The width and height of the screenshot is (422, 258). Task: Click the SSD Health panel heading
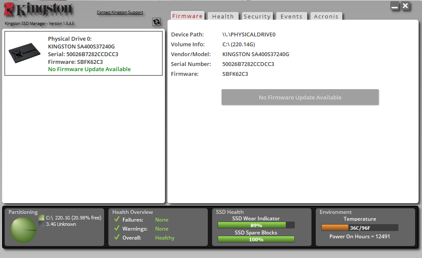tap(230, 212)
